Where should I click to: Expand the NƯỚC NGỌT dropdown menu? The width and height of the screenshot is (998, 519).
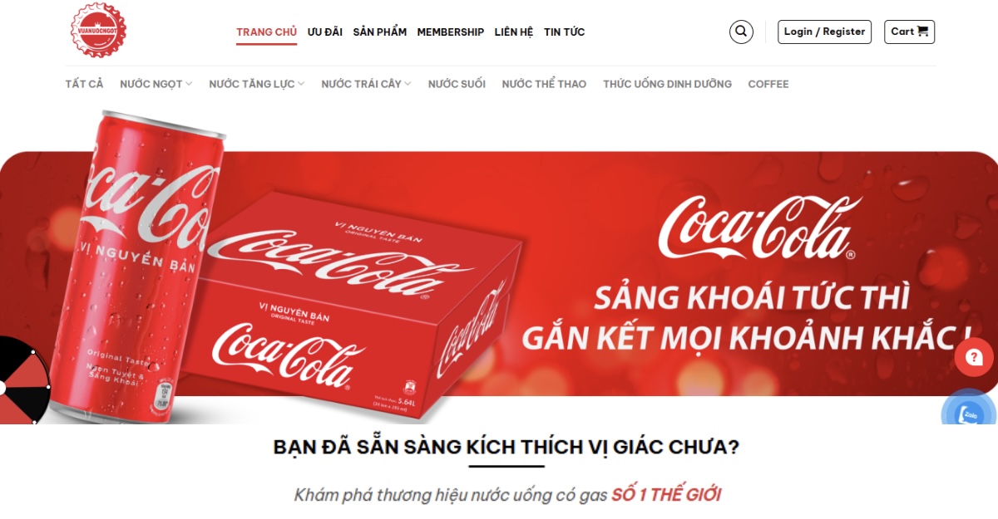pos(156,84)
